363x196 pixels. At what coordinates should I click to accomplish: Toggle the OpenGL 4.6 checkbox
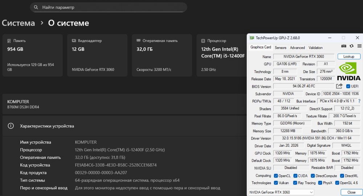tap(337, 183)
